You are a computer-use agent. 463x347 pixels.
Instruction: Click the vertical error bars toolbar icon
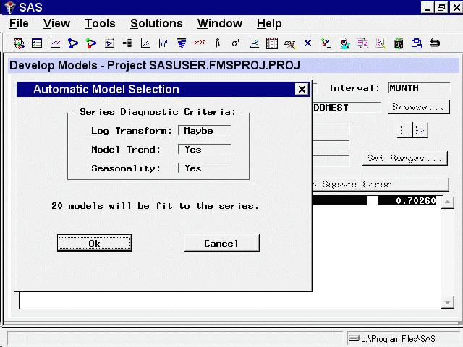163,43
